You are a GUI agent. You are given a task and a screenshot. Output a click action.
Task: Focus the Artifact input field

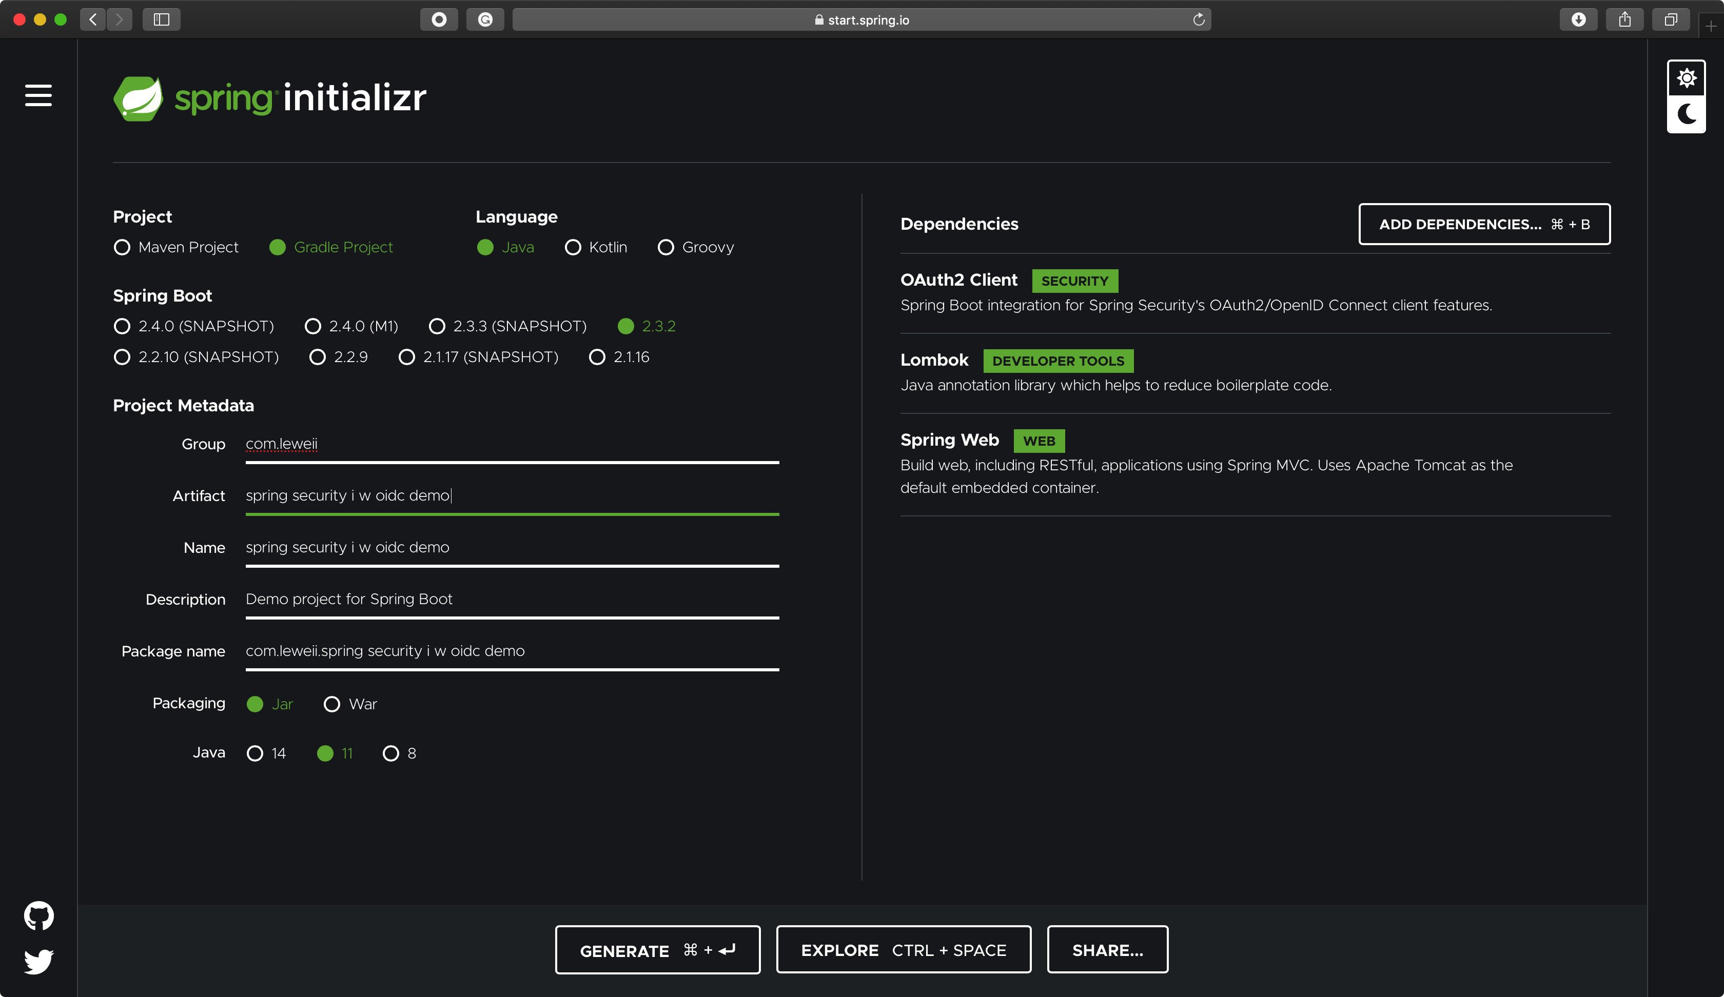click(x=512, y=497)
